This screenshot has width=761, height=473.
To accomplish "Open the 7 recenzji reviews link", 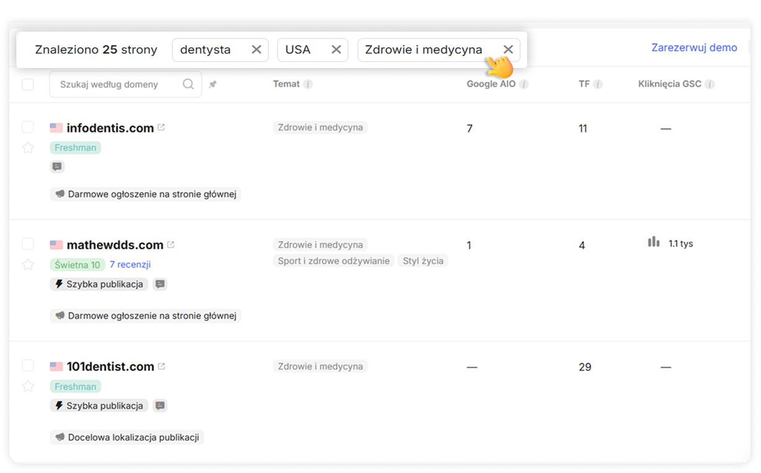I will coord(130,265).
